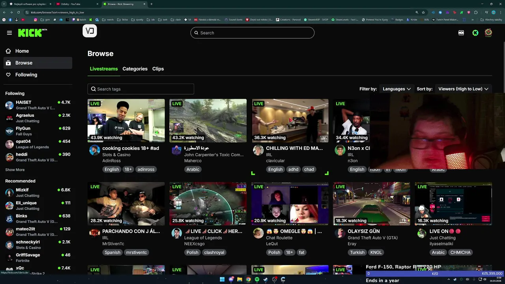Open FlyGun followed channel
Screen dimensions: 505x284
point(38,131)
